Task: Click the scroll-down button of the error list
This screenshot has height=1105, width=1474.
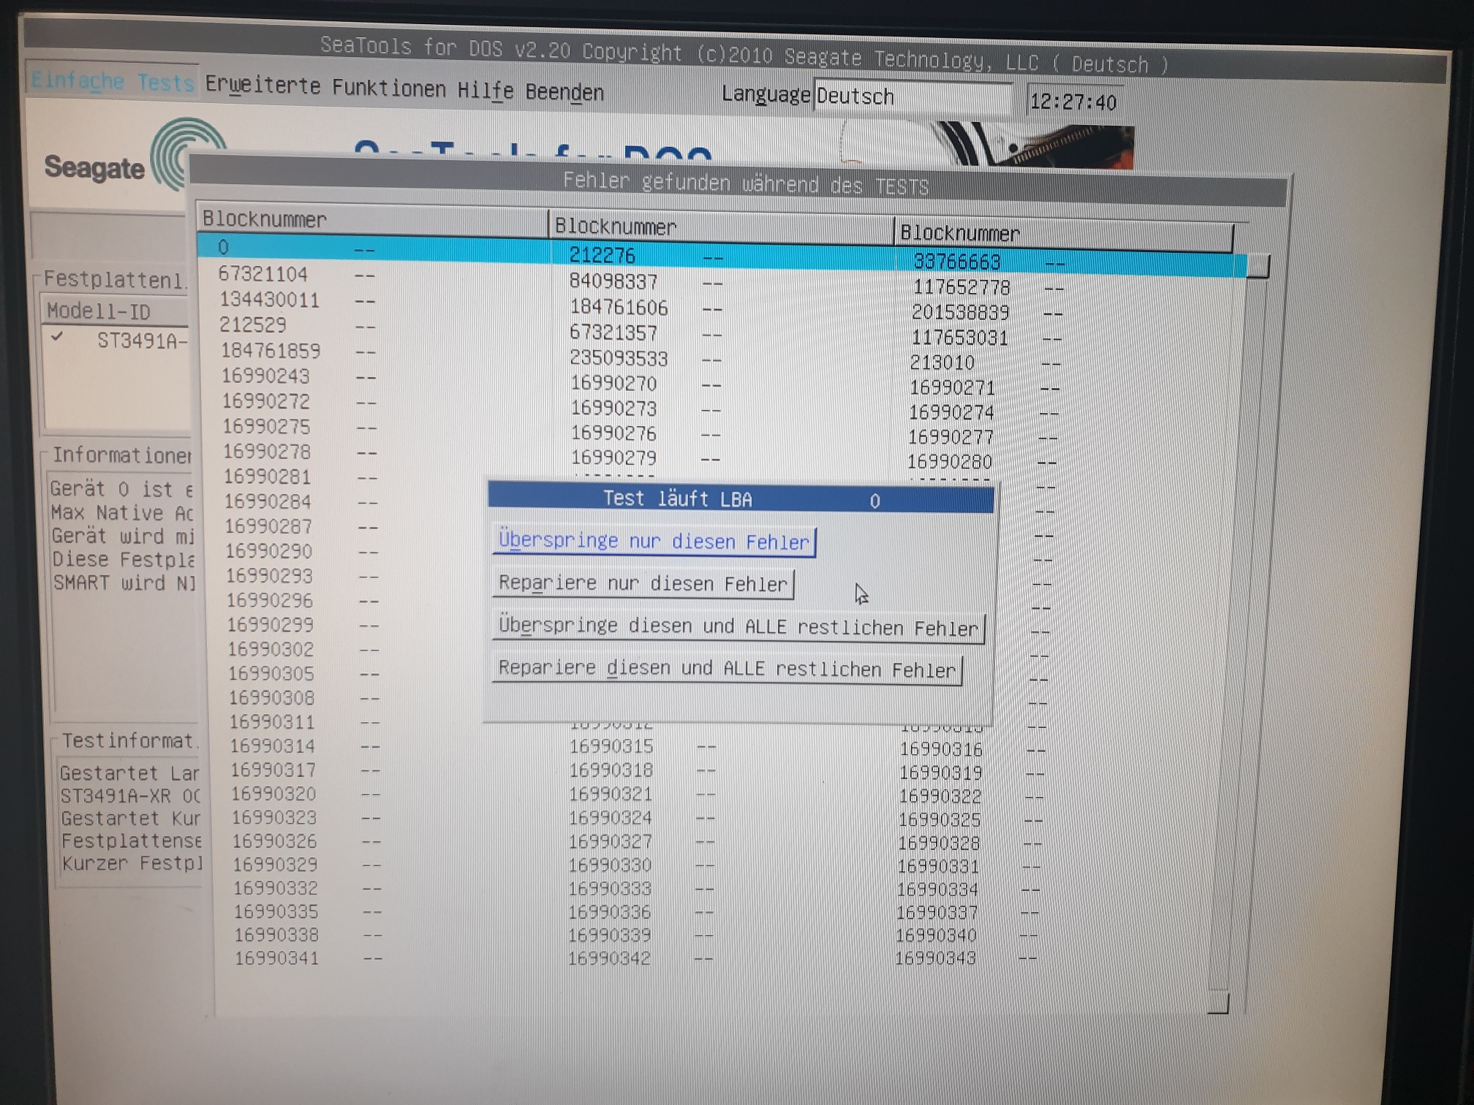Action: pos(1218,1003)
